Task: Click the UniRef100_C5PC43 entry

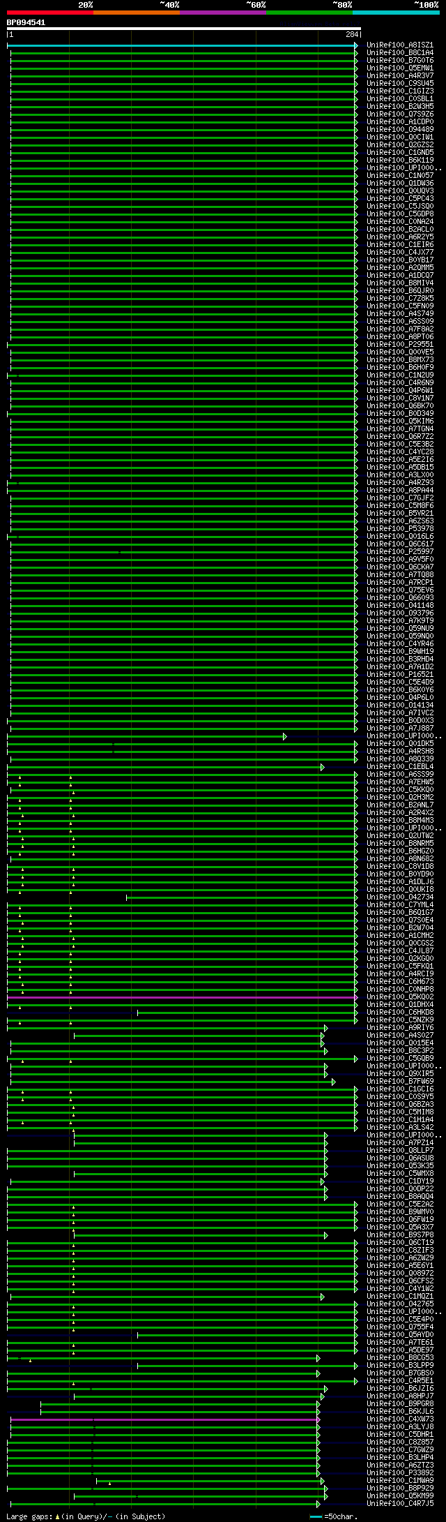Action: pos(400,199)
